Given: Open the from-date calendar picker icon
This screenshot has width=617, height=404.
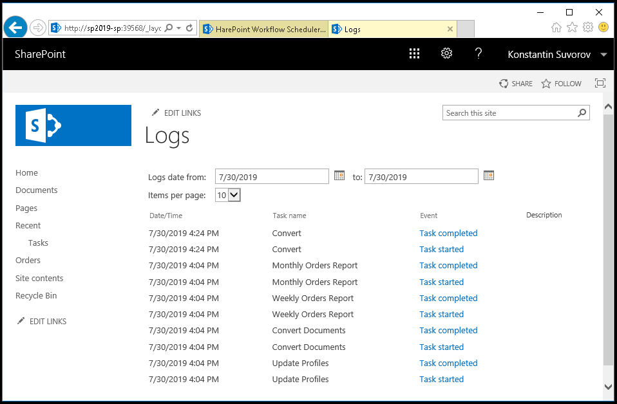Looking at the screenshot, I should tap(339, 175).
